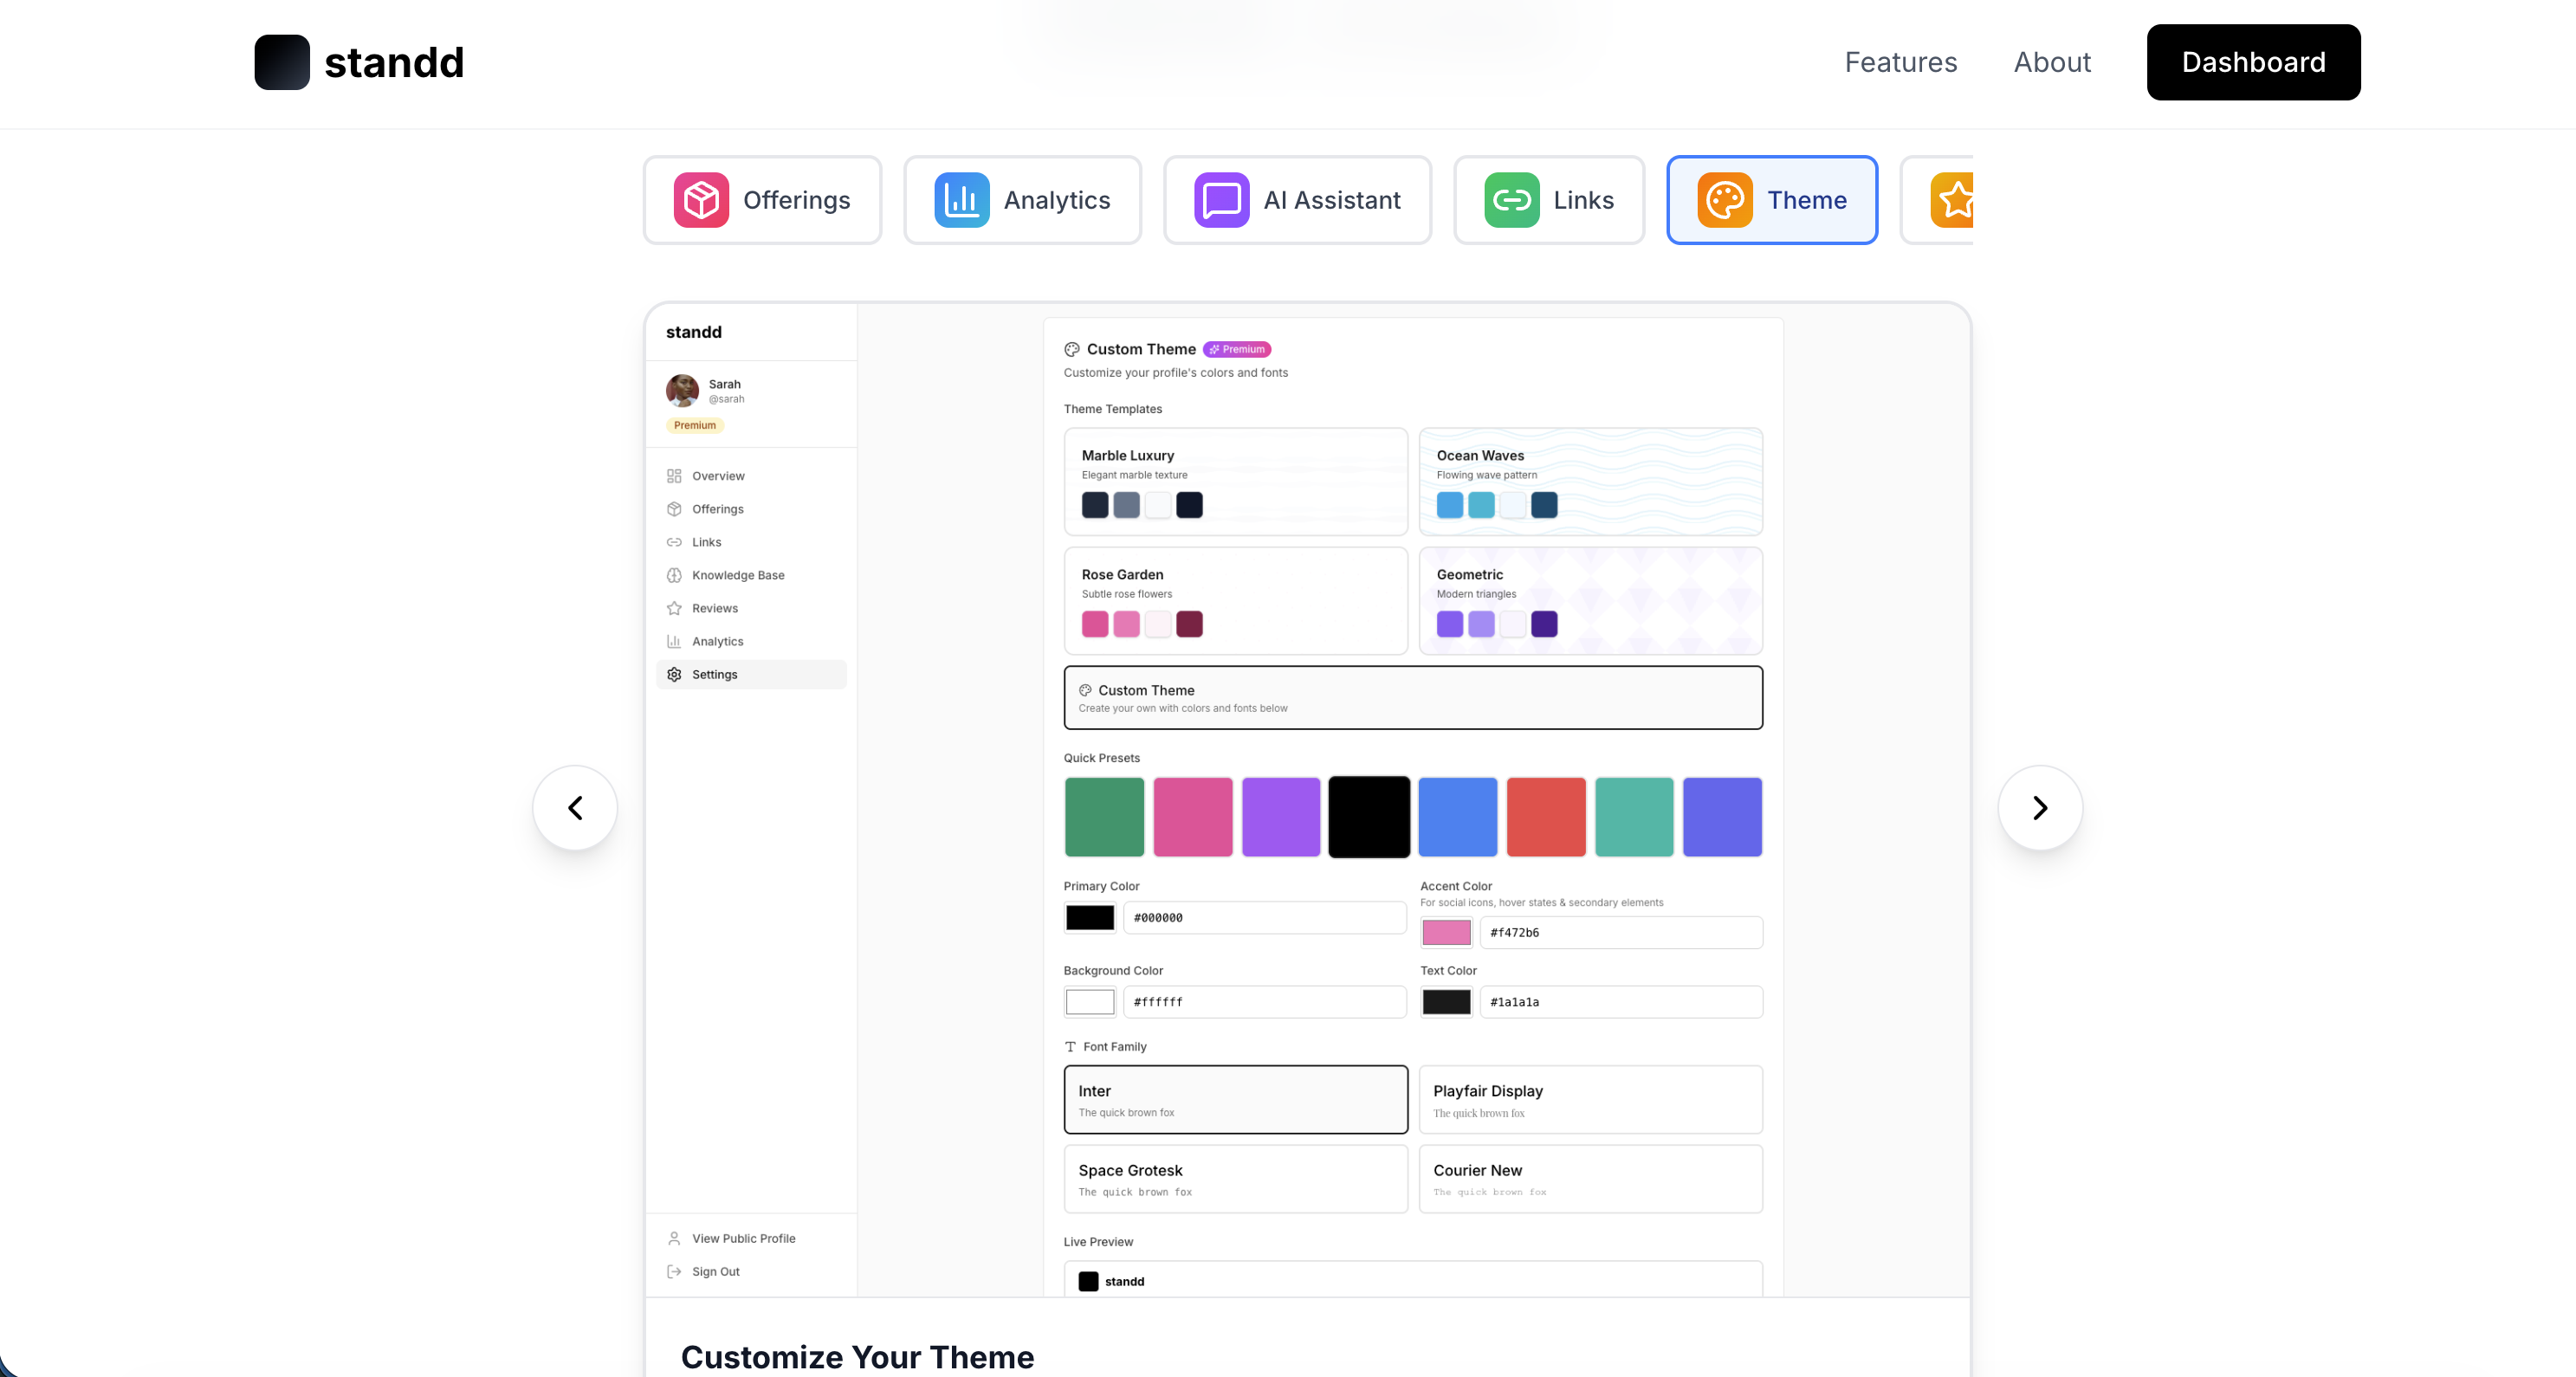This screenshot has width=2576, height=1377.
Task: Open the green Links icon
Action: pyautogui.click(x=1511, y=199)
